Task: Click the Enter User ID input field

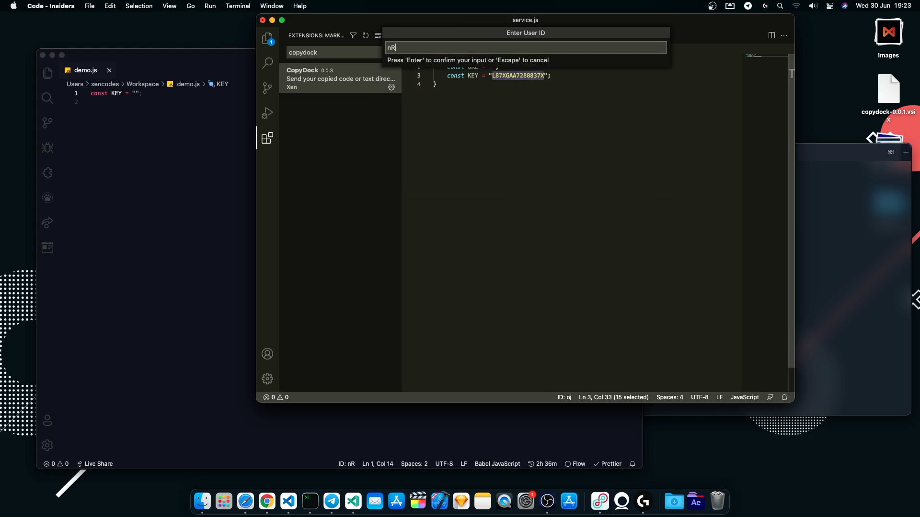Action: coord(526,47)
